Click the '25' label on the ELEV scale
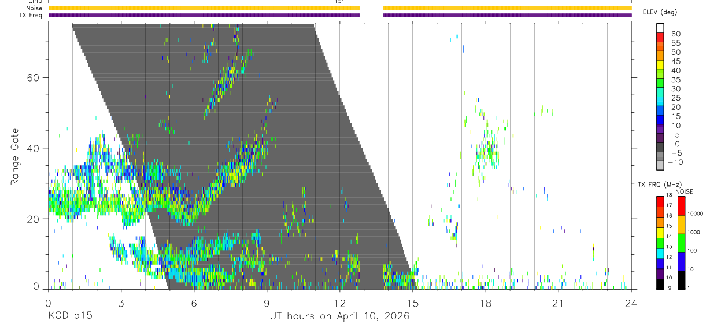The width and height of the screenshot is (710, 328). [x=676, y=98]
